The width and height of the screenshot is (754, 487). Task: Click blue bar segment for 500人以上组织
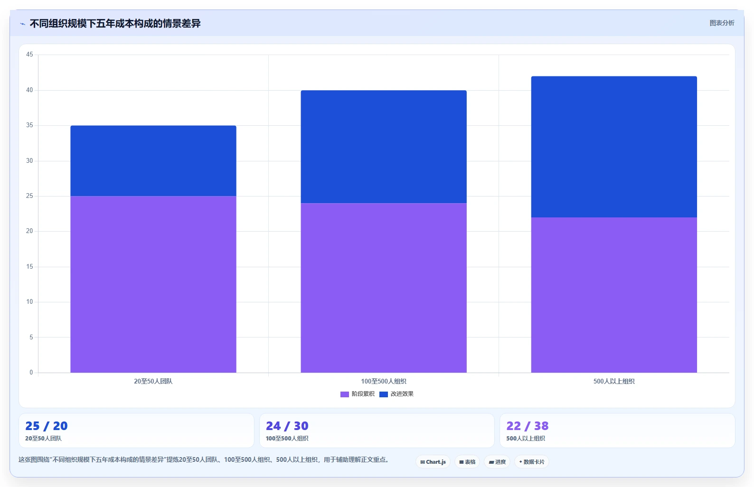[614, 147]
